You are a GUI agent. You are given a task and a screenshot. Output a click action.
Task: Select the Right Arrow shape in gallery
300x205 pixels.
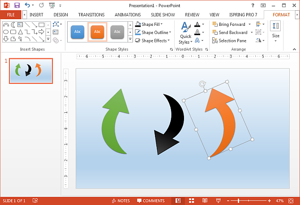[x=41, y=32]
